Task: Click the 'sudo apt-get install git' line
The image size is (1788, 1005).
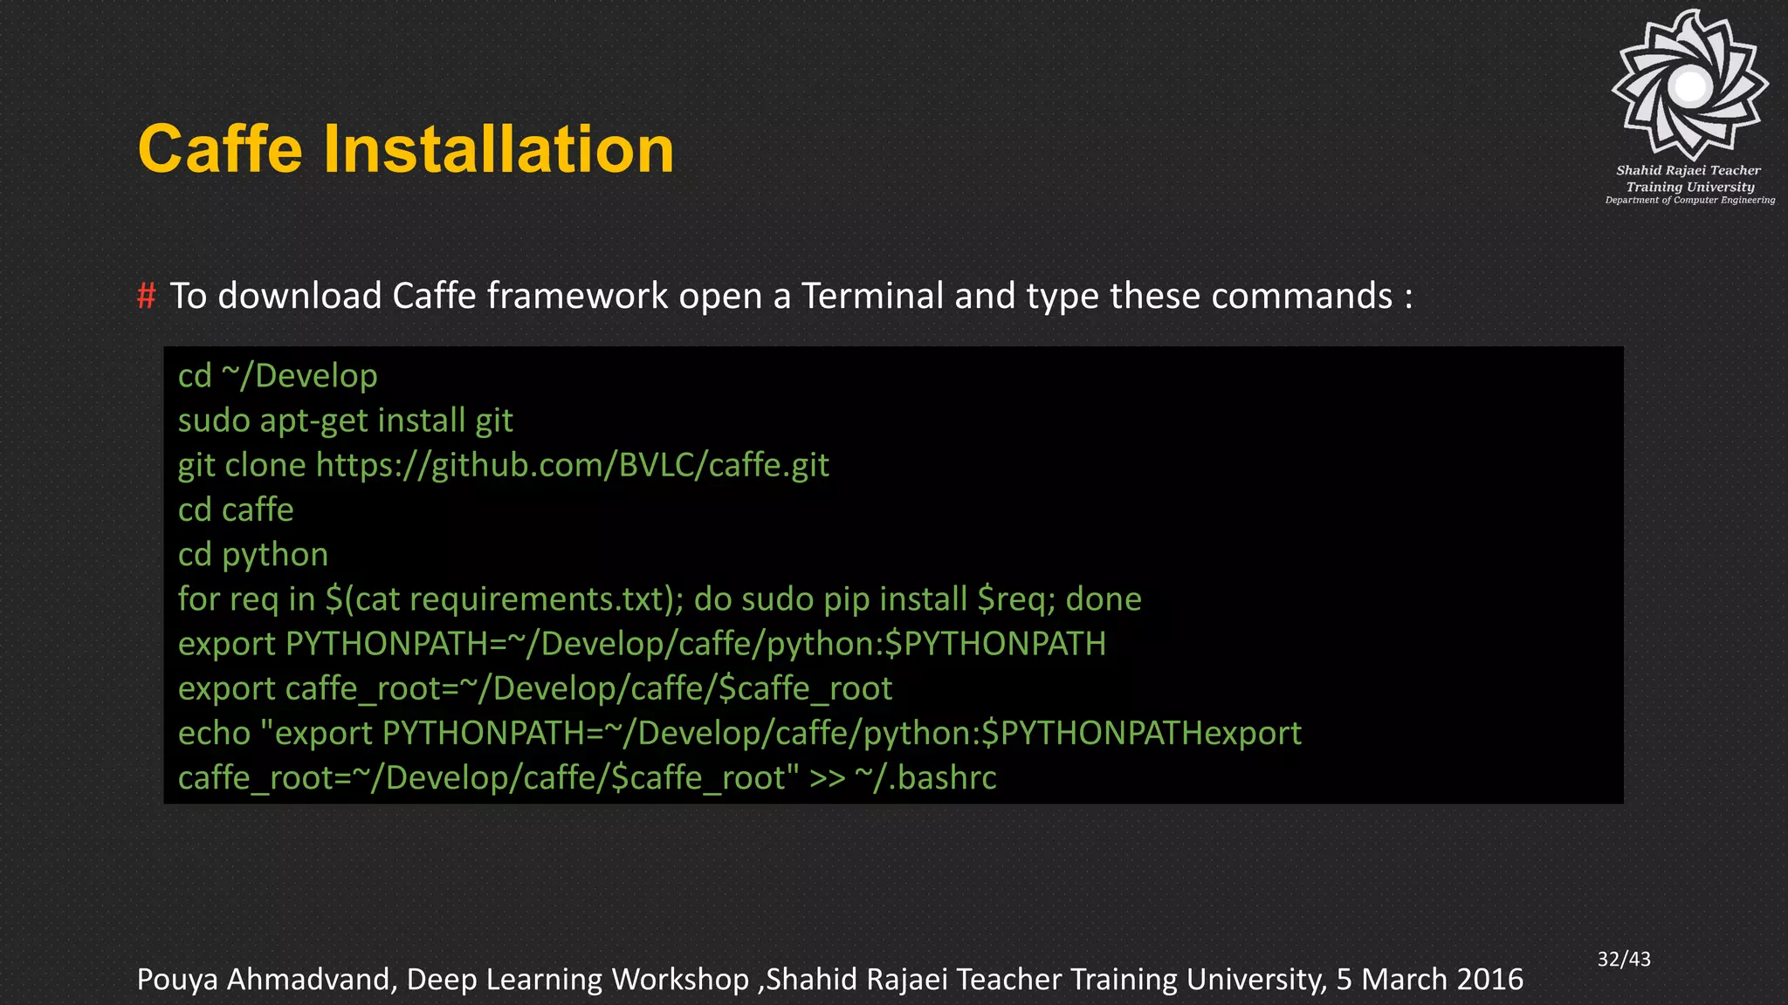Action: coord(346,421)
